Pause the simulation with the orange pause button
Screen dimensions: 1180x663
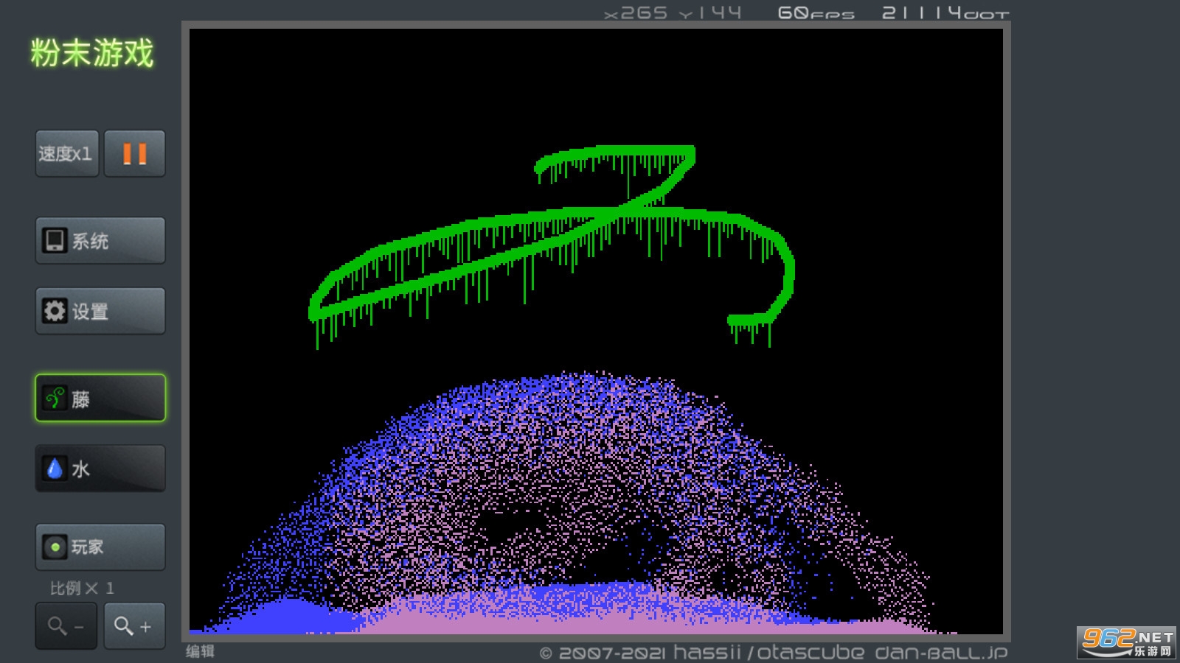pos(134,154)
